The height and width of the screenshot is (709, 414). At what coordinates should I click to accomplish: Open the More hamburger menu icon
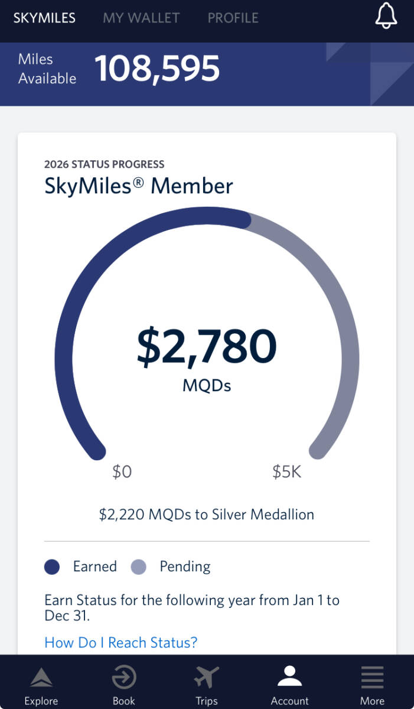pos(372,677)
